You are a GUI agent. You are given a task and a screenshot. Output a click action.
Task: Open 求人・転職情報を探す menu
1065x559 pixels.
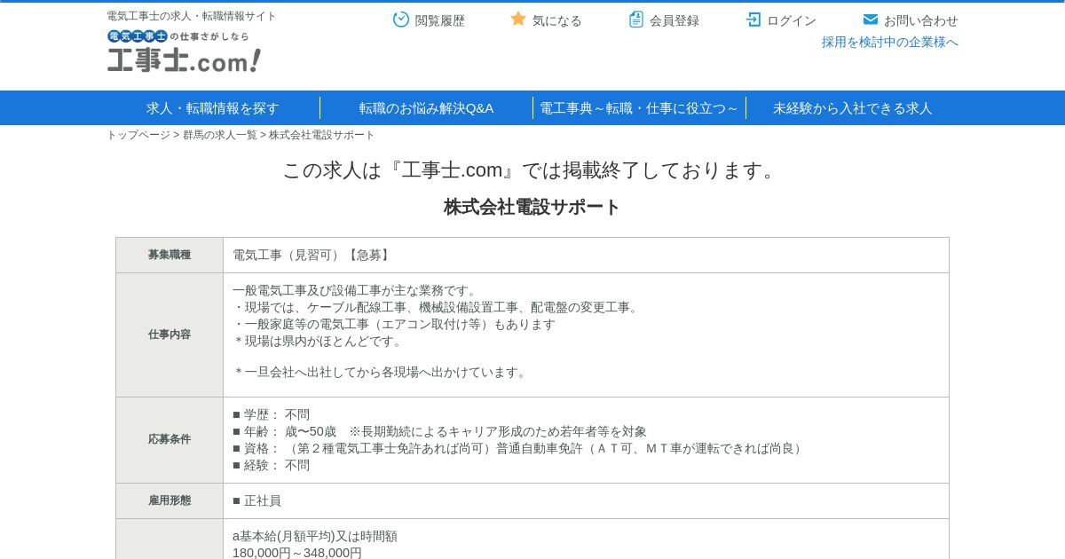213,108
